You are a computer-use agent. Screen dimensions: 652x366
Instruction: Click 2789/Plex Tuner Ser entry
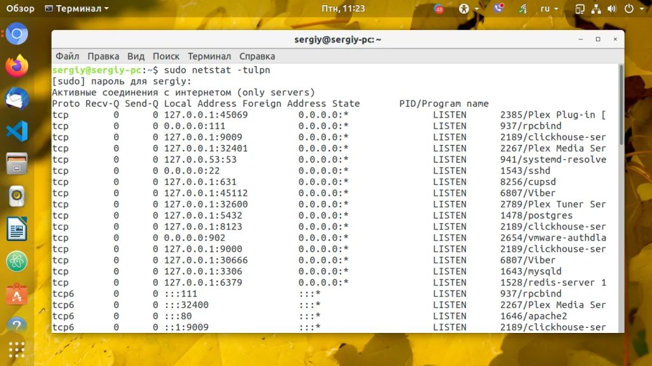(x=553, y=204)
